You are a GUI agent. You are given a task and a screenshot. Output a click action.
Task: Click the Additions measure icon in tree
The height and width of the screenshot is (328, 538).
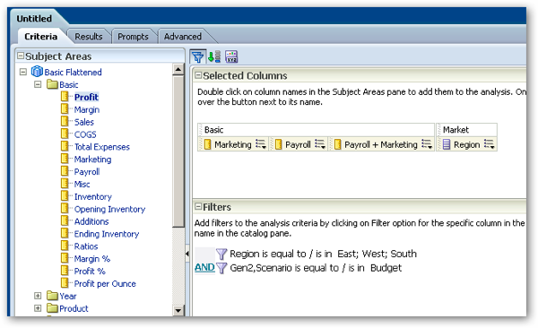65,221
